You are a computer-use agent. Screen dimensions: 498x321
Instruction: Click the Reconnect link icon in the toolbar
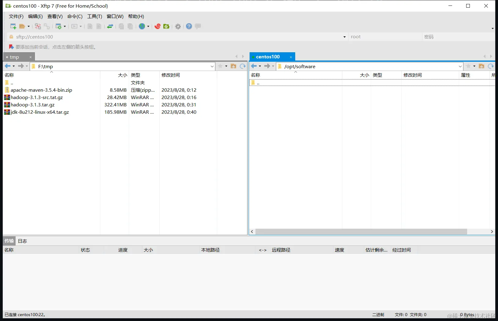(47, 26)
